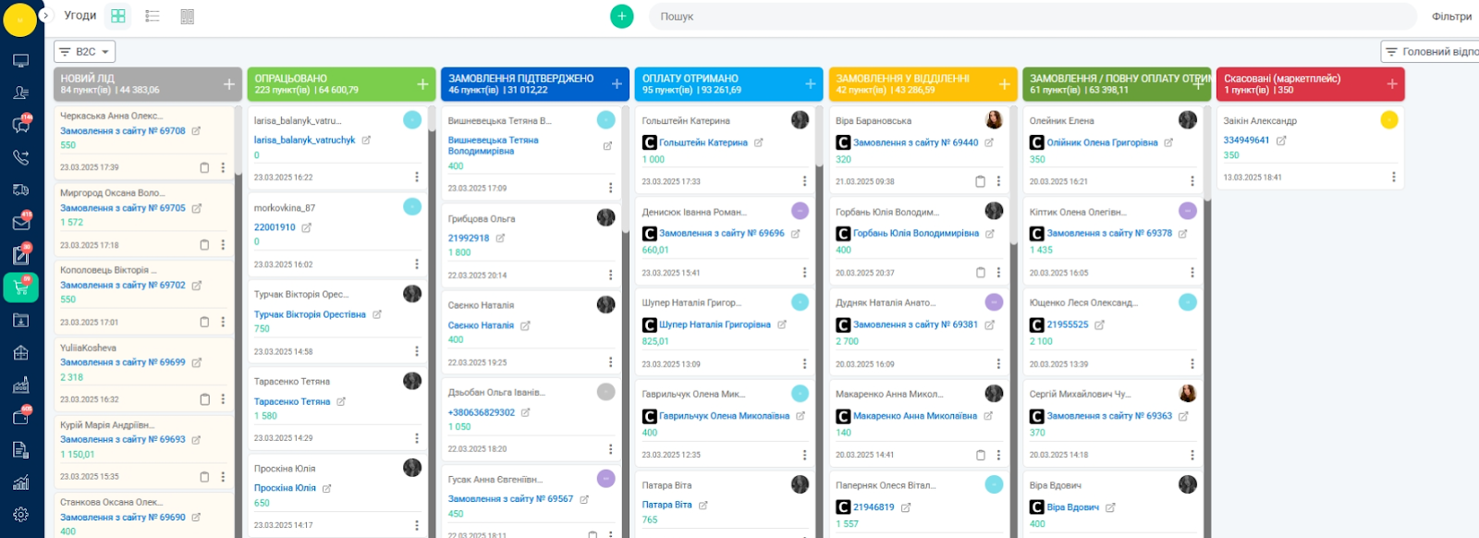Click purple avatar on Денисюк Іванна card
The height and width of the screenshot is (538, 1479).
pyautogui.click(x=801, y=211)
